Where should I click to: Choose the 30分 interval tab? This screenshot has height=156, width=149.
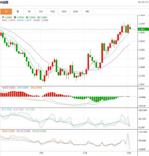coord(64,11)
